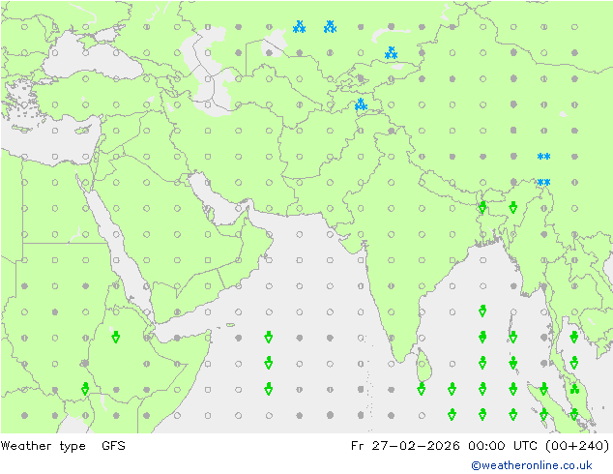The height and width of the screenshot is (474, 613).
Task: Click the '(00+240)' forecast offset text
Action: [x=577, y=445]
